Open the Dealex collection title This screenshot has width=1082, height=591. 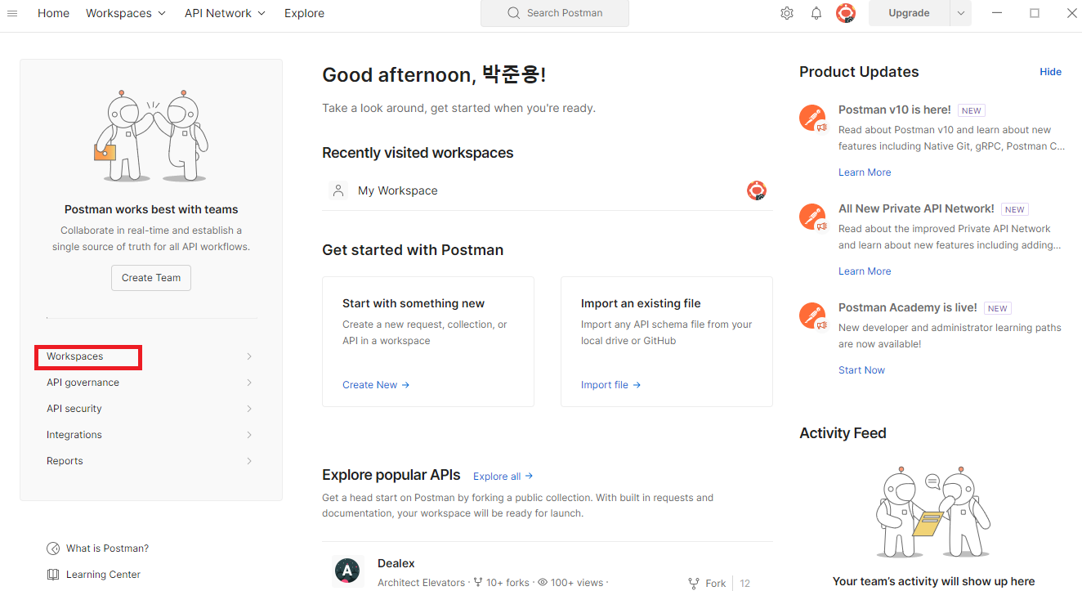coord(396,563)
